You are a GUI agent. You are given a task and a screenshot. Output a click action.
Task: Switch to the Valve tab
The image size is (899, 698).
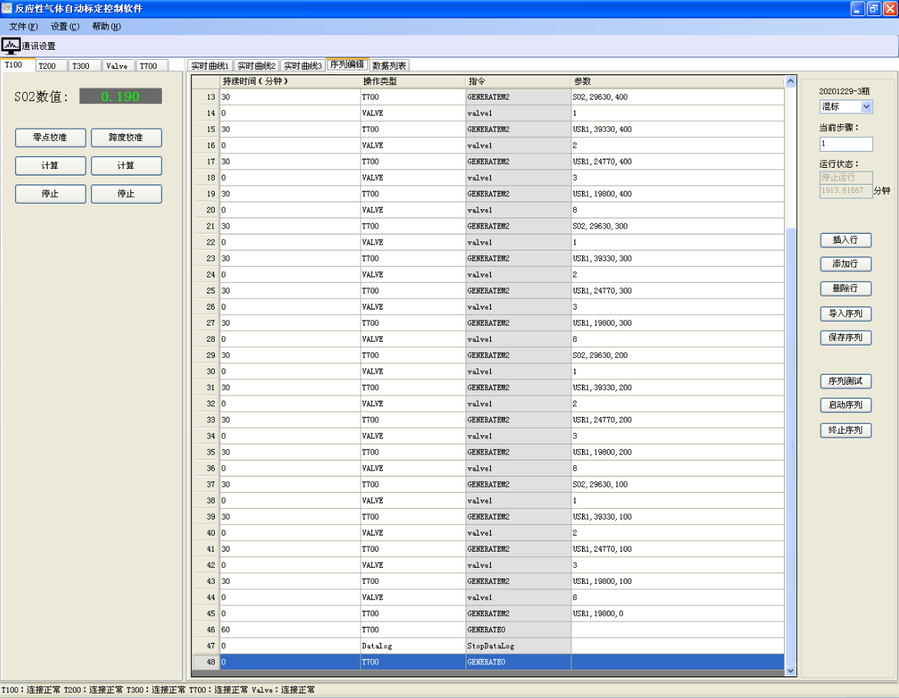pyautogui.click(x=117, y=67)
